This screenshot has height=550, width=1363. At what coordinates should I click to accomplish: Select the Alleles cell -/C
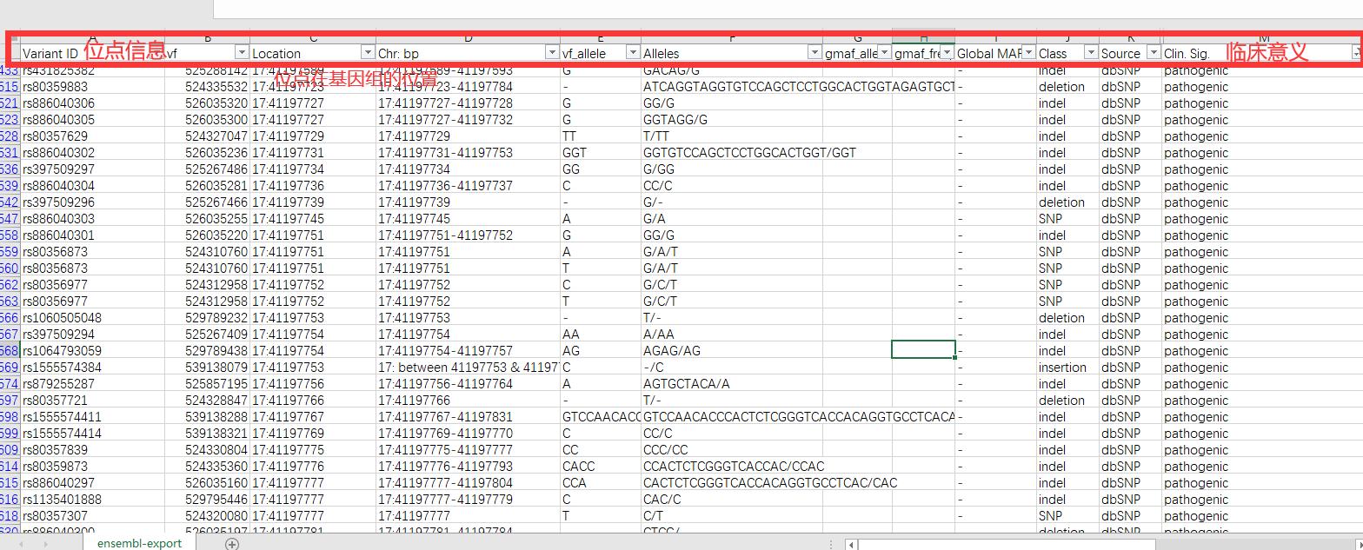click(732, 368)
